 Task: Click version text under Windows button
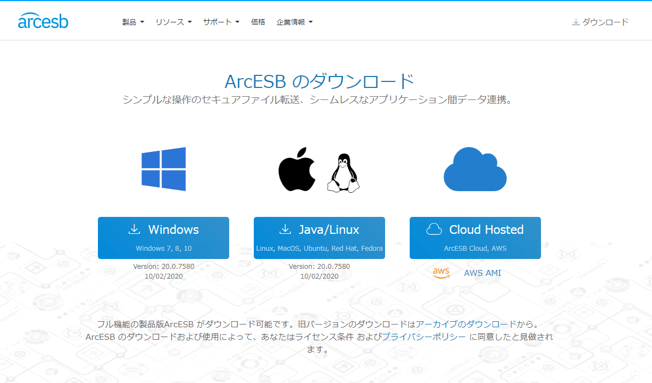[x=164, y=266]
